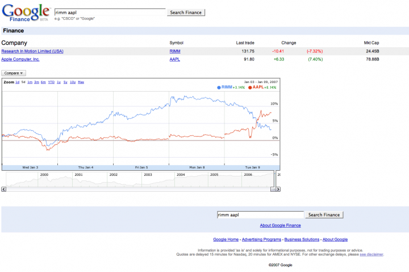Set chart zoom to 6m
Viewport: 409px width, 272px height.
click(x=43, y=82)
